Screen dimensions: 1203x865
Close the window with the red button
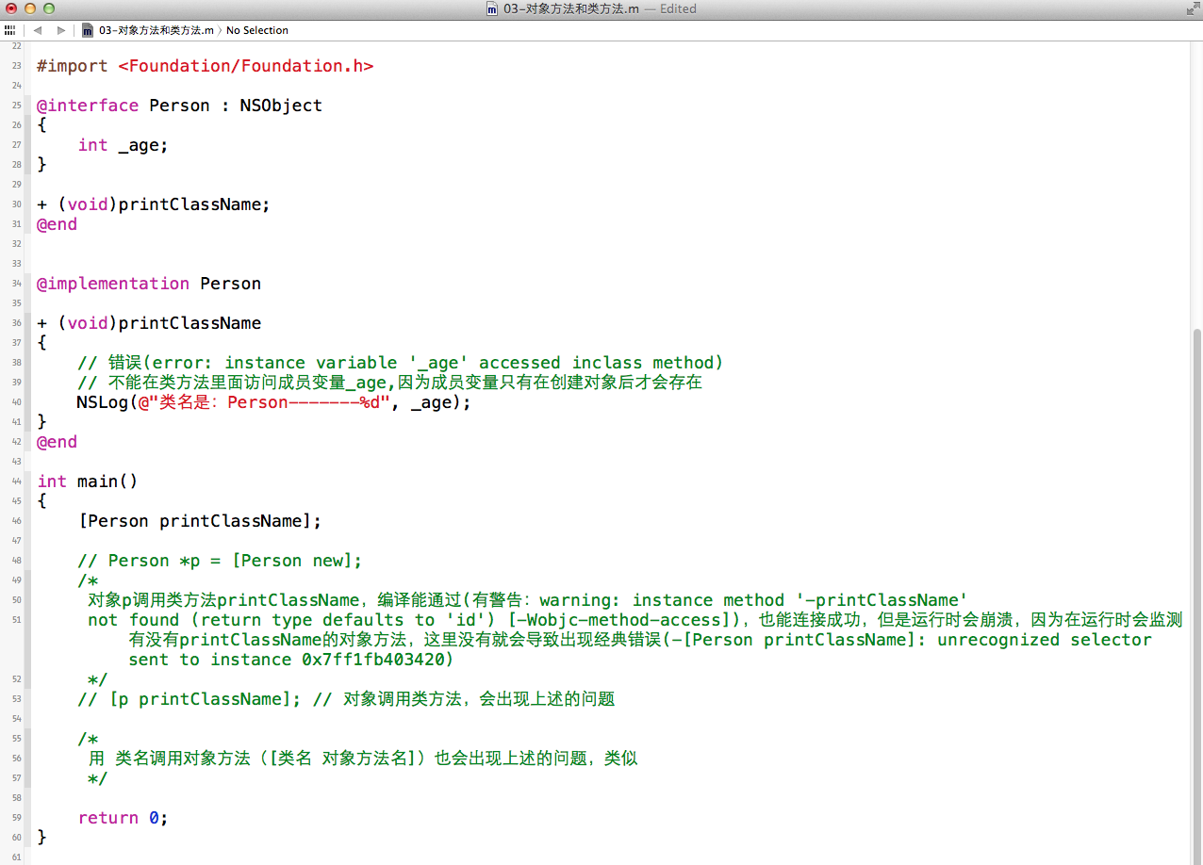tap(11, 8)
